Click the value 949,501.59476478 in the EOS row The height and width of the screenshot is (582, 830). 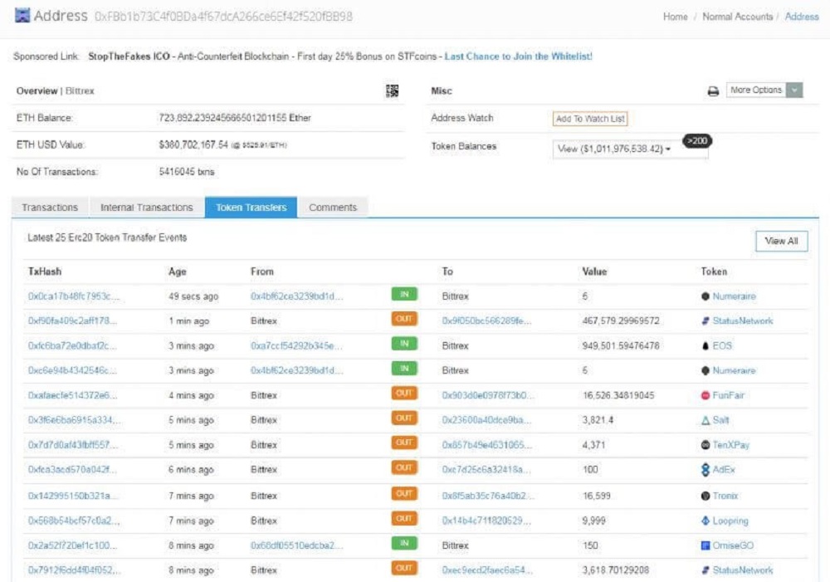621,346
